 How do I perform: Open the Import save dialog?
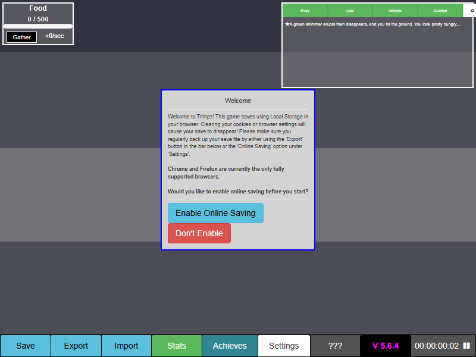[126, 346]
